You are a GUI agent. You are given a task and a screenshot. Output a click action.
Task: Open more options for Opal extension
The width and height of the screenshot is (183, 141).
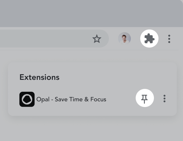[164, 99]
